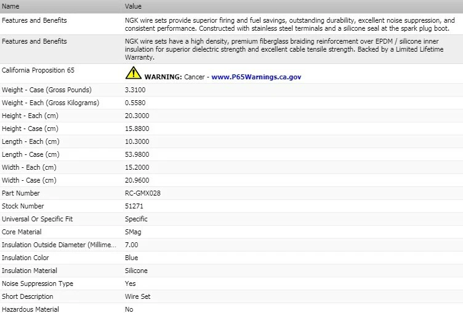Click the first 'Features and Benefits' label
This screenshot has height=313, width=463.
pyautogui.click(x=34, y=20)
